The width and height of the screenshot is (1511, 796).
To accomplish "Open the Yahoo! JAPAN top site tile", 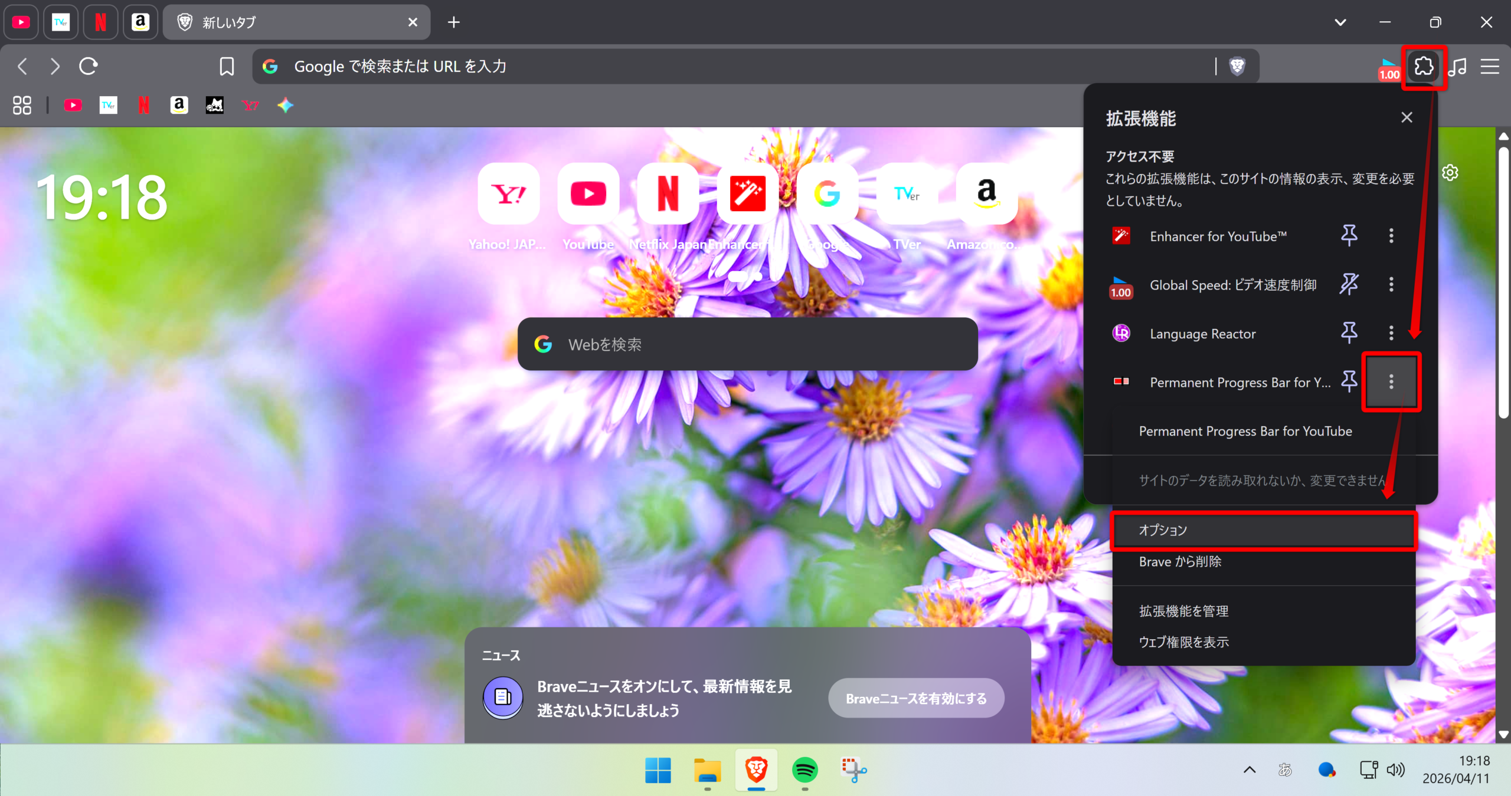I will (508, 194).
